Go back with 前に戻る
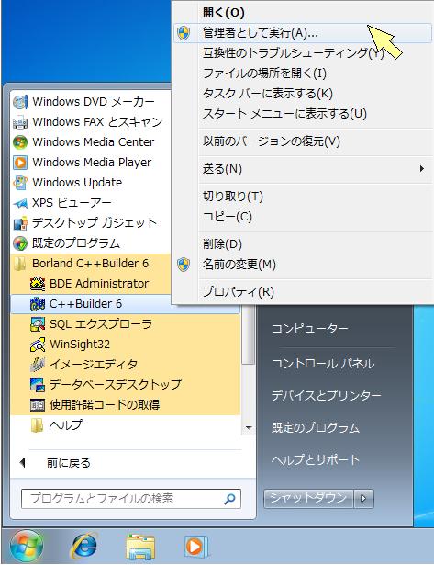The width and height of the screenshot is (434, 565). [x=68, y=463]
